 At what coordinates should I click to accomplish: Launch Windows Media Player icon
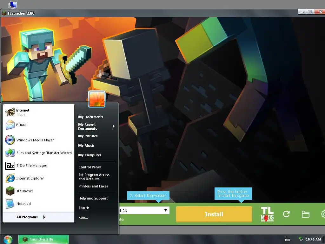(10, 140)
